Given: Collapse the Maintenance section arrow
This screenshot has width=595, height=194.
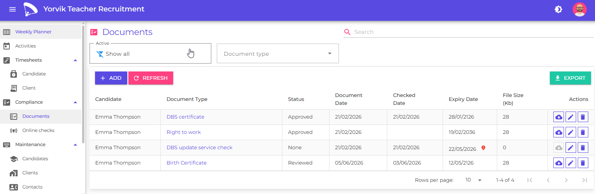Looking at the screenshot, I should (x=75, y=145).
